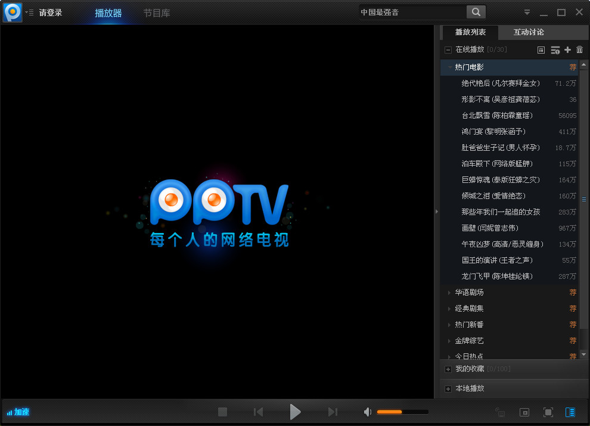Select 倾城之泪 (爱情绝恋) movie

(x=510, y=196)
